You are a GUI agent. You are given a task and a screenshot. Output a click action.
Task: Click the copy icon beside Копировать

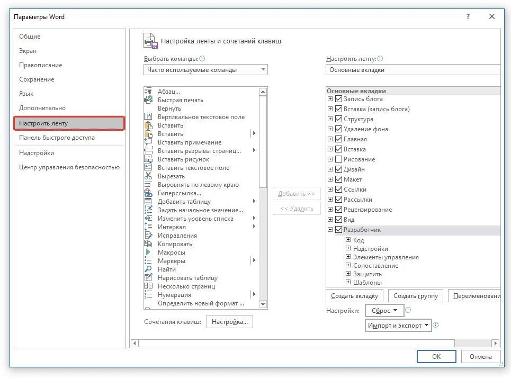[x=148, y=244]
